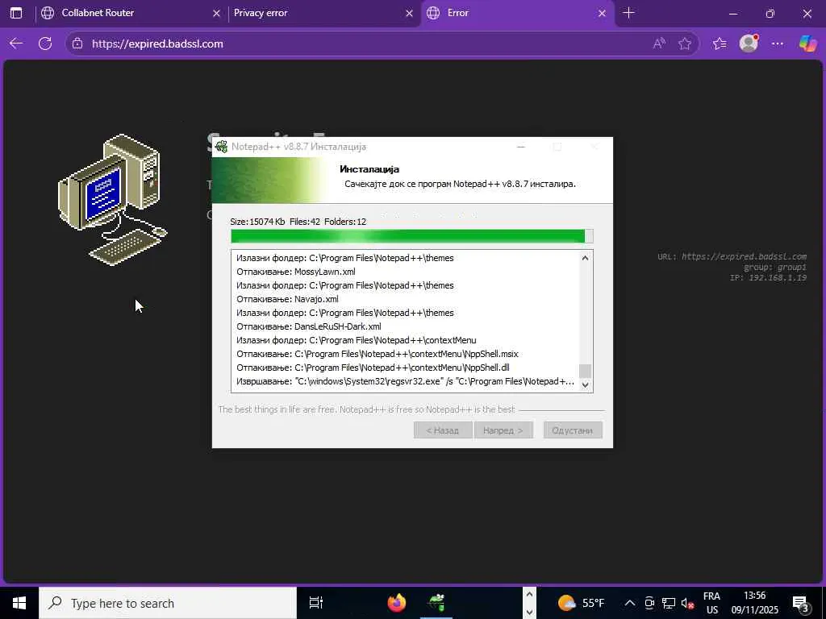This screenshot has width=826, height=619.
Task: Close the Privacy error tab
Action: (x=409, y=14)
